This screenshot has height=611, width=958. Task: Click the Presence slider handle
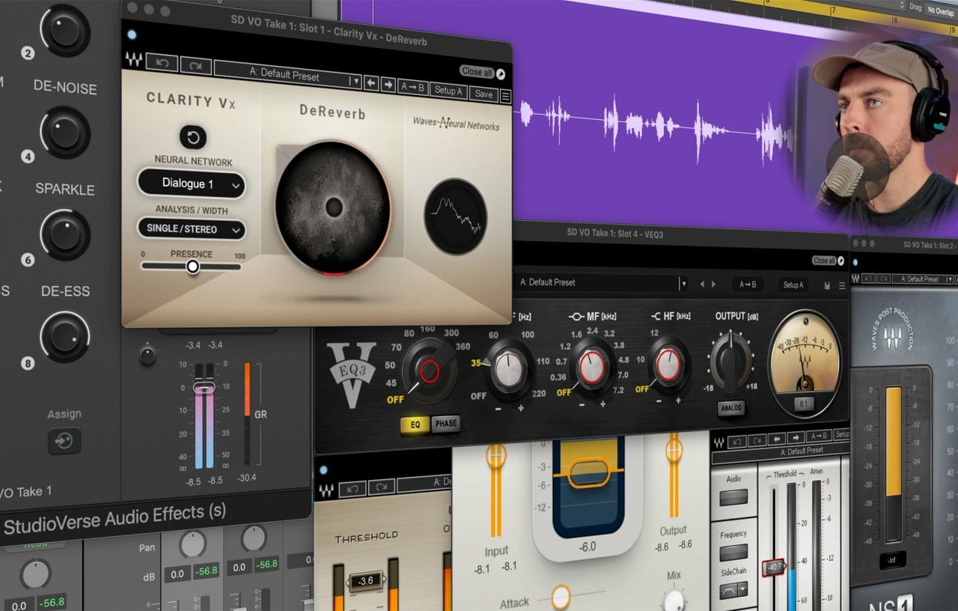pyautogui.click(x=193, y=266)
